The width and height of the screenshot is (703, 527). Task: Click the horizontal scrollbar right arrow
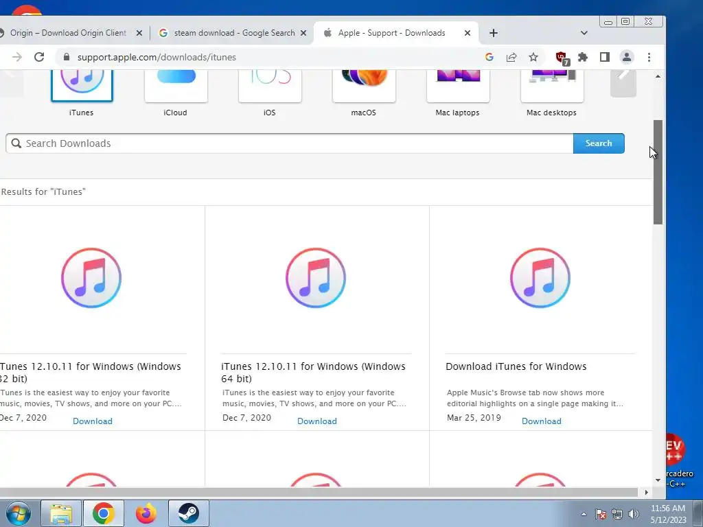(646, 492)
